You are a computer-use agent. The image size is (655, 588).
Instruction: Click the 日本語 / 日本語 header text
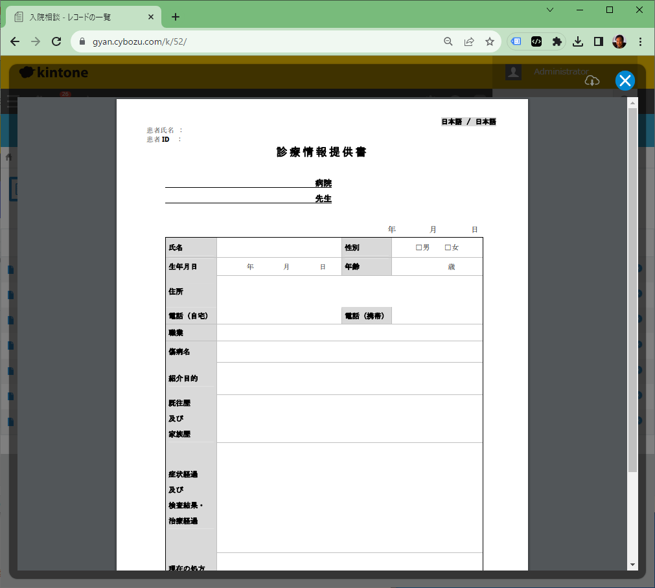(468, 122)
